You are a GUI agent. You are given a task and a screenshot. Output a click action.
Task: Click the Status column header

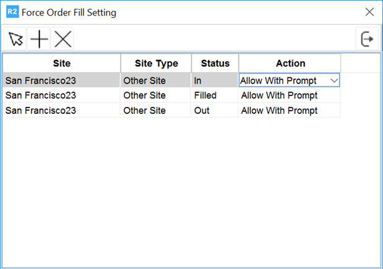[215, 63]
